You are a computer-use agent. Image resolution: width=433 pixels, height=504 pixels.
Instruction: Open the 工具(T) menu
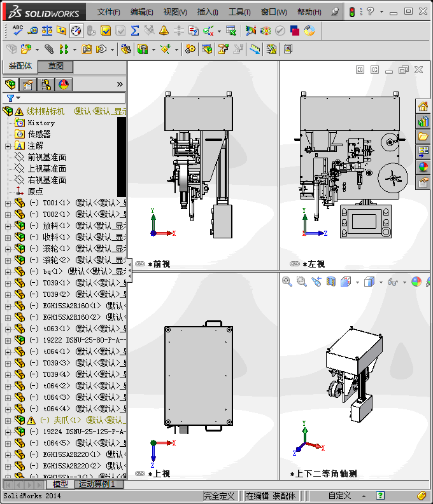(x=239, y=12)
